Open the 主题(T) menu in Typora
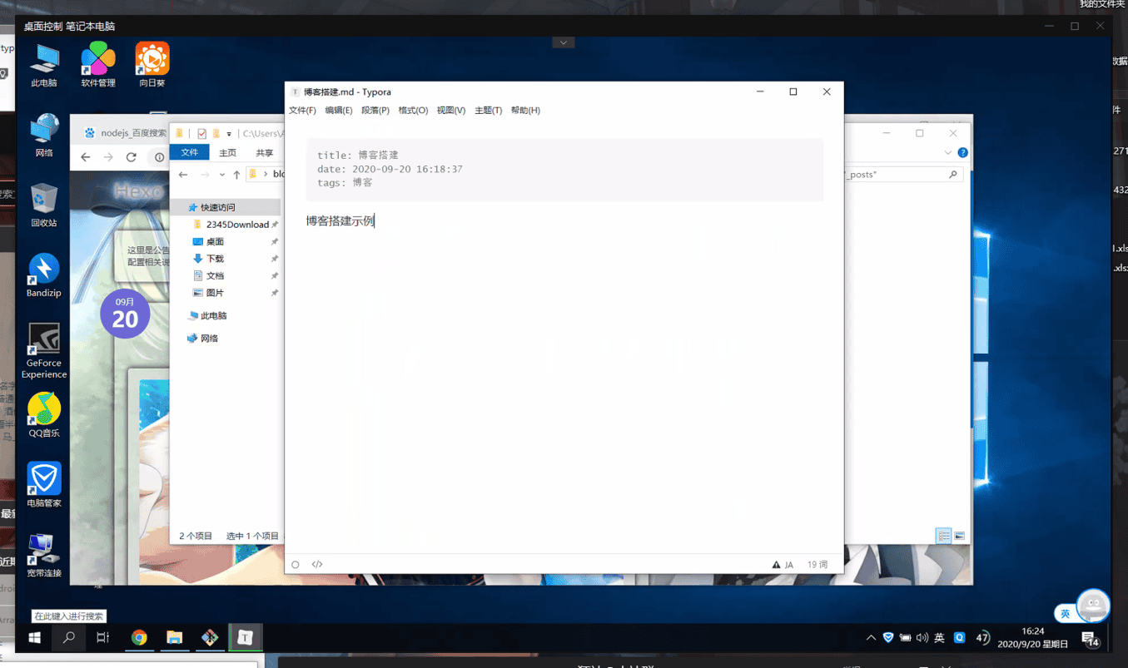Image resolution: width=1128 pixels, height=668 pixels. coord(488,111)
